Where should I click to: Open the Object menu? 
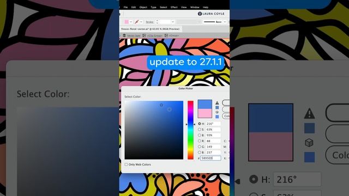(x=143, y=7)
